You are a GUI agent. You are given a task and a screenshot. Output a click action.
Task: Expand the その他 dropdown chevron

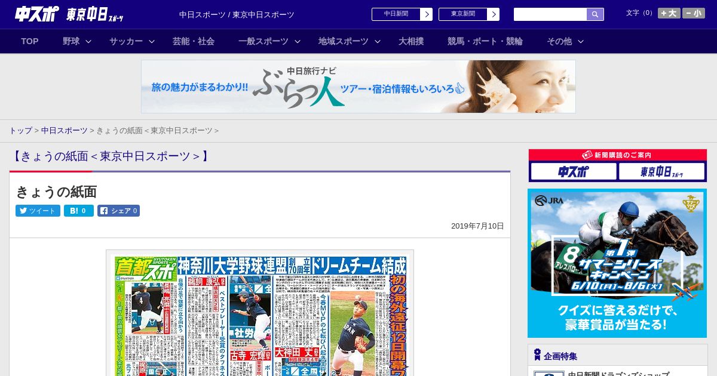coord(581,42)
